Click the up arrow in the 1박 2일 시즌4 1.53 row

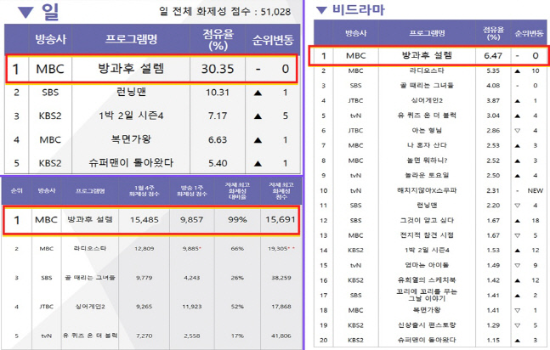(x=518, y=251)
